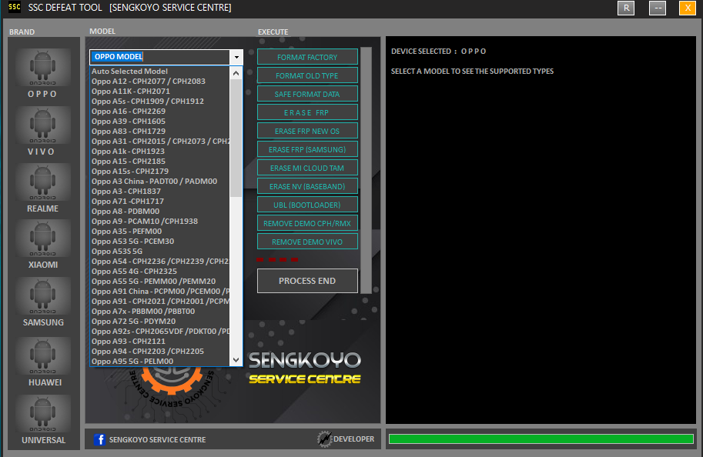Click the green progress bar
This screenshot has width=703, height=457.
click(541, 437)
